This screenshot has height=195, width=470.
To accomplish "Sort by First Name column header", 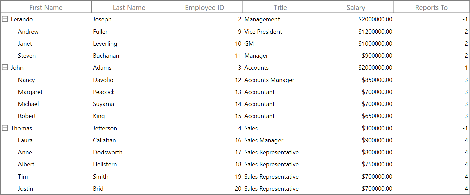I will pos(46,7).
